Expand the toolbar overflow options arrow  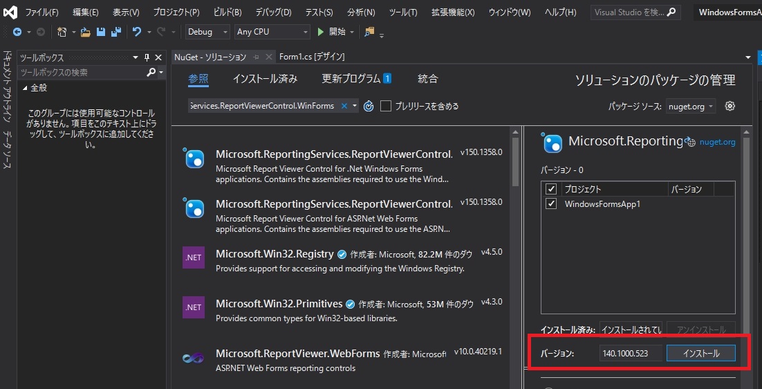(x=382, y=35)
